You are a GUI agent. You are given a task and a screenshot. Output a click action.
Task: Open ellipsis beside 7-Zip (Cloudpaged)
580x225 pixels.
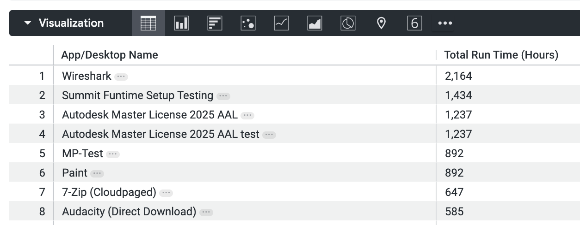pos(166,193)
